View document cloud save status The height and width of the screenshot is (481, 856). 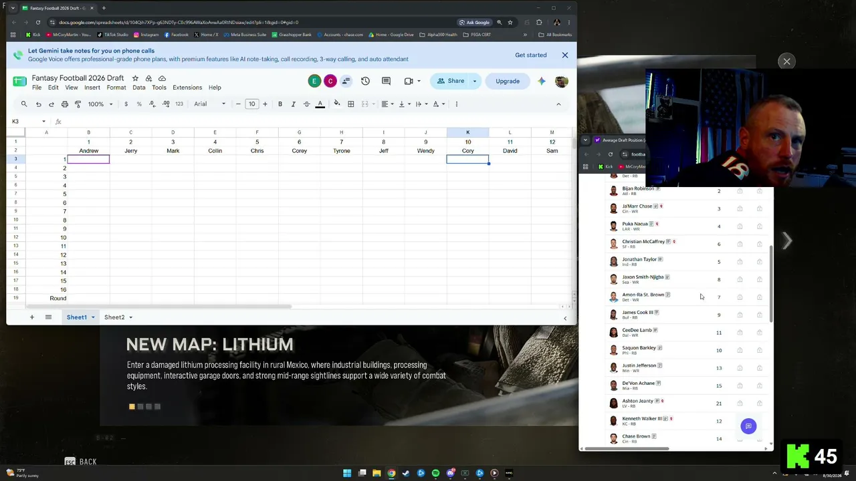tap(162, 78)
